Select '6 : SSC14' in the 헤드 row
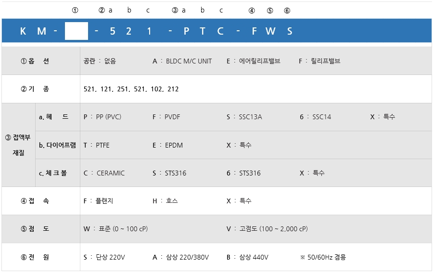This screenshot has height=274, width=433. pos(315,117)
